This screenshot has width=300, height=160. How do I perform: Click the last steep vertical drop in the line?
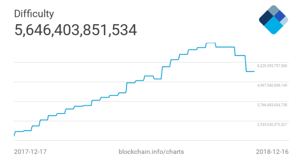[245, 64]
